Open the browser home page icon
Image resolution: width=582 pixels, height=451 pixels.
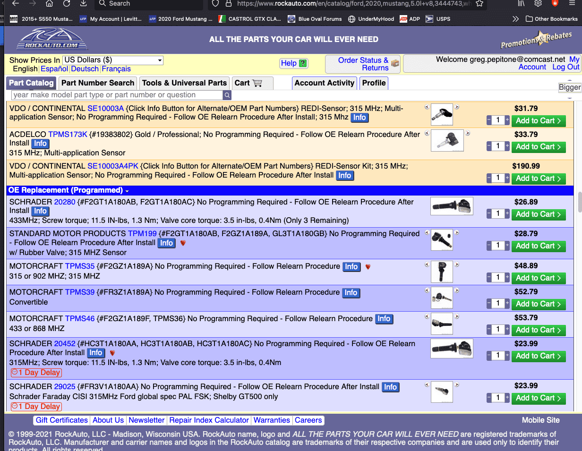pos(50,3)
